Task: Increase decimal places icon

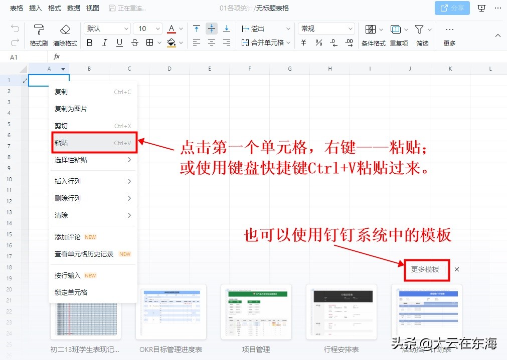Action: point(349,43)
